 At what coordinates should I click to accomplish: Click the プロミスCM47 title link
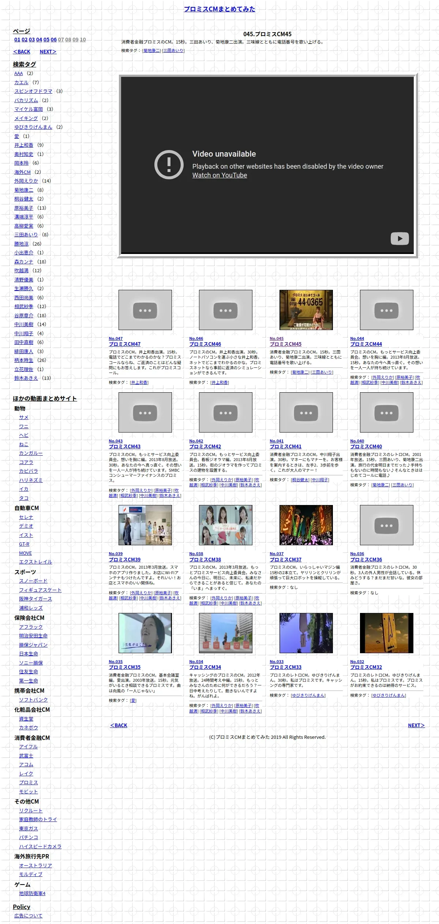click(x=125, y=344)
